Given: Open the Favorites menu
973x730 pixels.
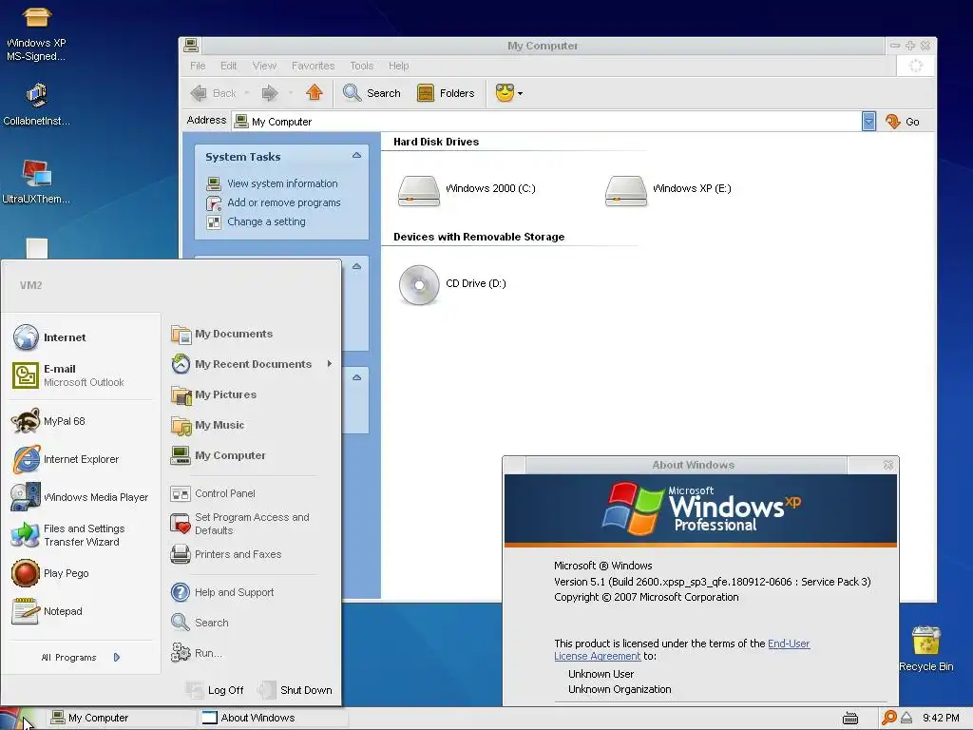Looking at the screenshot, I should [313, 66].
